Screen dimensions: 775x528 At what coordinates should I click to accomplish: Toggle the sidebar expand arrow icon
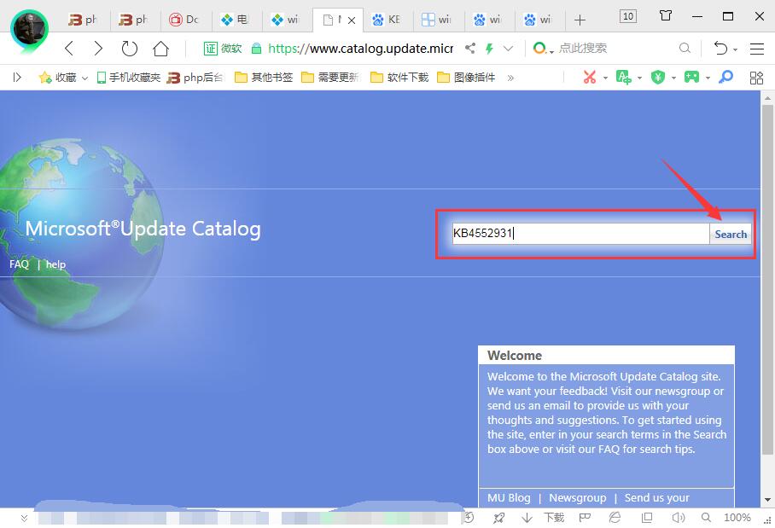[x=17, y=77]
